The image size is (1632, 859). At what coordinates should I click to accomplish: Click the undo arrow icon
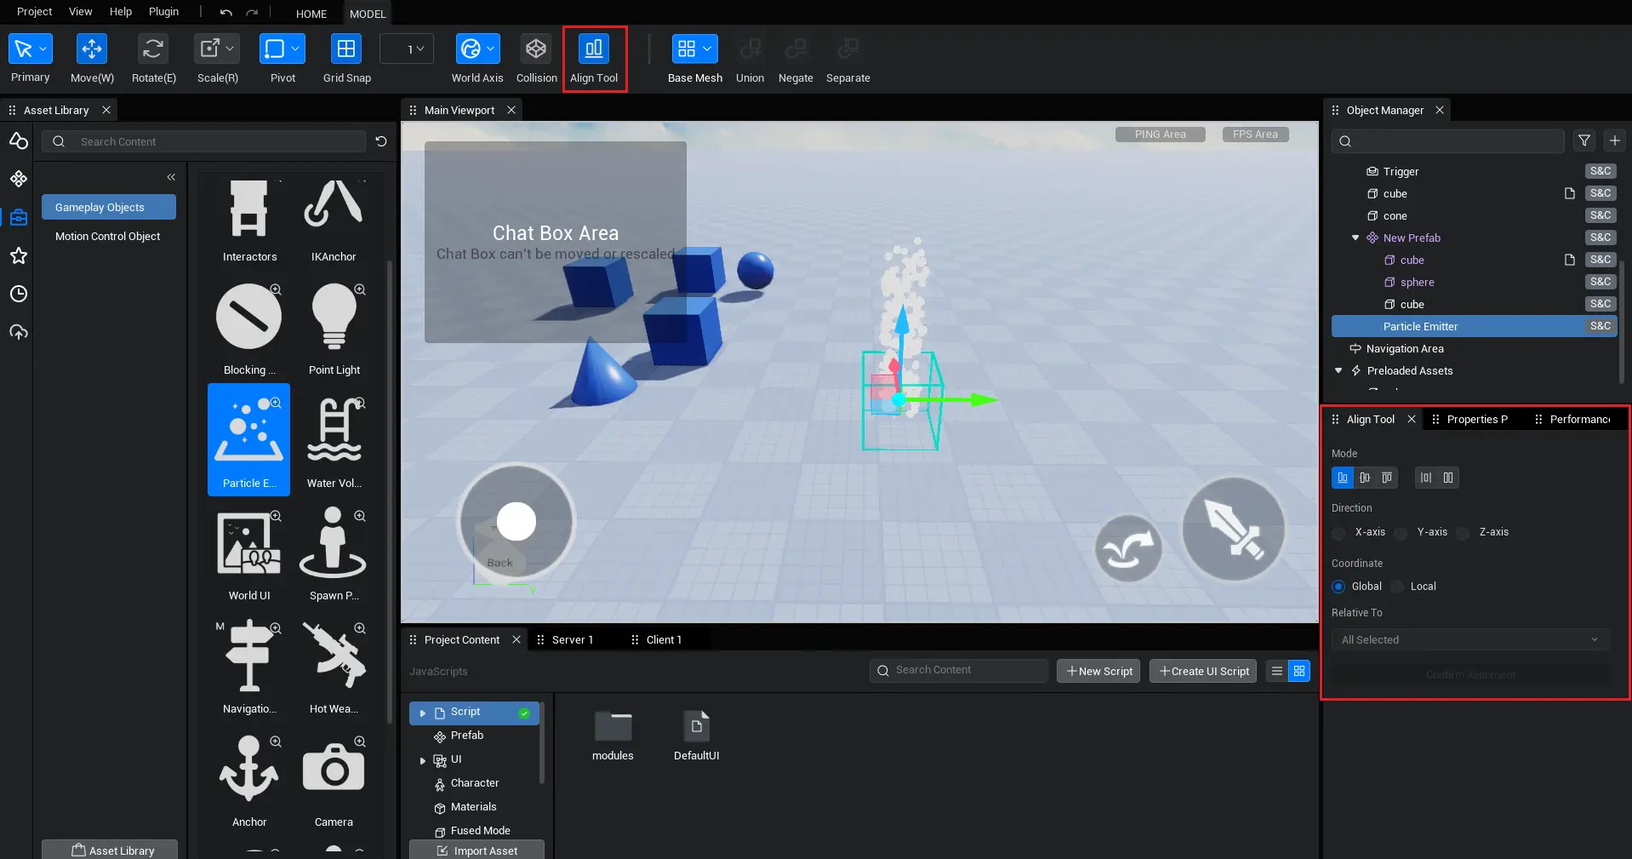tap(225, 13)
